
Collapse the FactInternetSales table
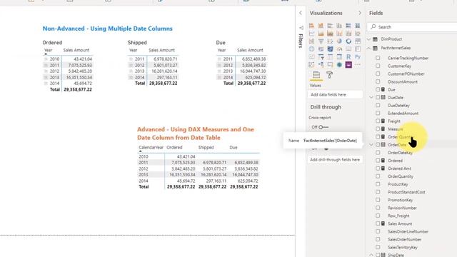(369, 48)
